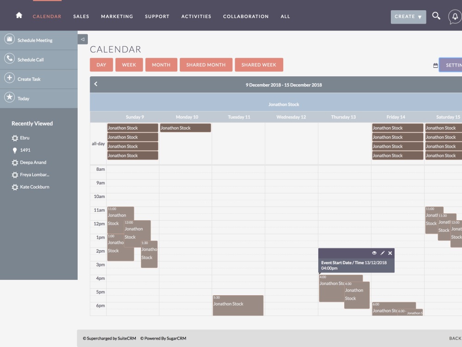
Task: Click the Schedule Call phone icon
Action: click(x=9, y=58)
